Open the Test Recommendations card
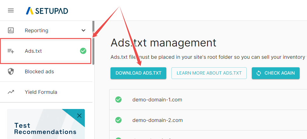 pos(46,124)
